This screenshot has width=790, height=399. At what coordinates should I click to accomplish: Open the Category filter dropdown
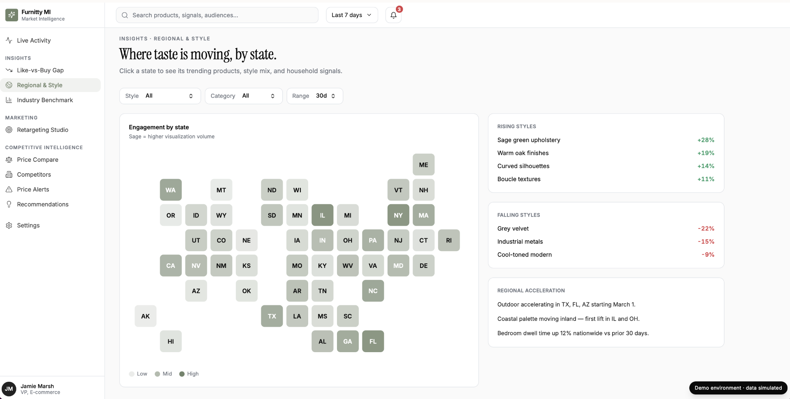click(244, 96)
